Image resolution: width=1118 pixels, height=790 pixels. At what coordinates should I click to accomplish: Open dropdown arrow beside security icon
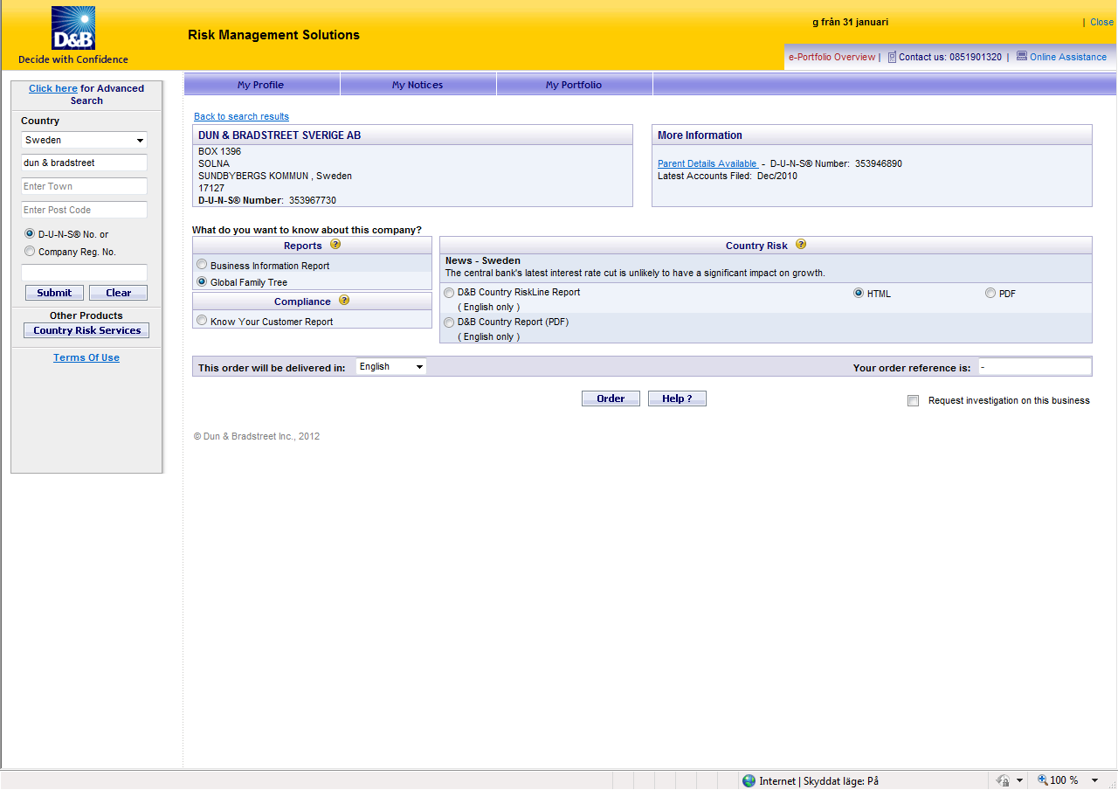click(x=1019, y=780)
